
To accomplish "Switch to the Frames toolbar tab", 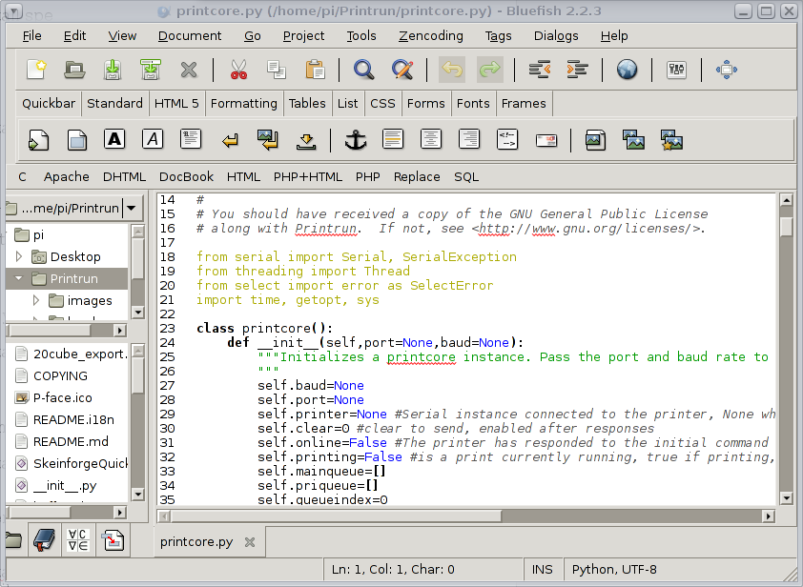I will point(524,103).
